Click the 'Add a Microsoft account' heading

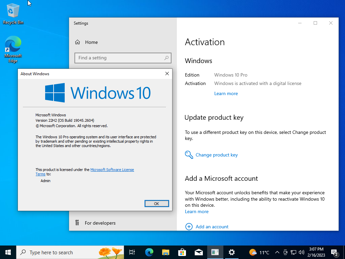coord(221,178)
